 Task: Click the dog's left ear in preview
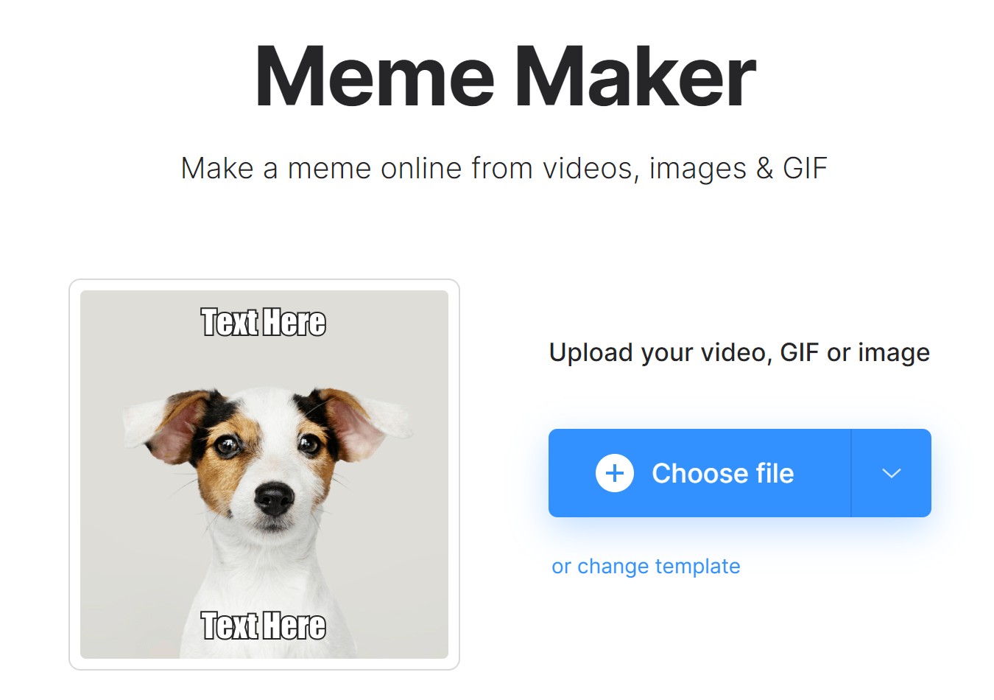(162, 426)
